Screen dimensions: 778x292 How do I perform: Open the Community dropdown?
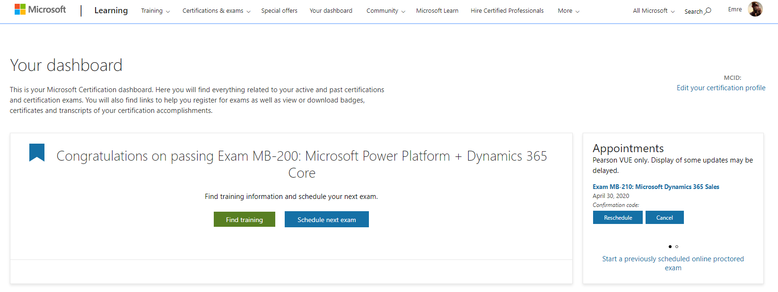385,11
